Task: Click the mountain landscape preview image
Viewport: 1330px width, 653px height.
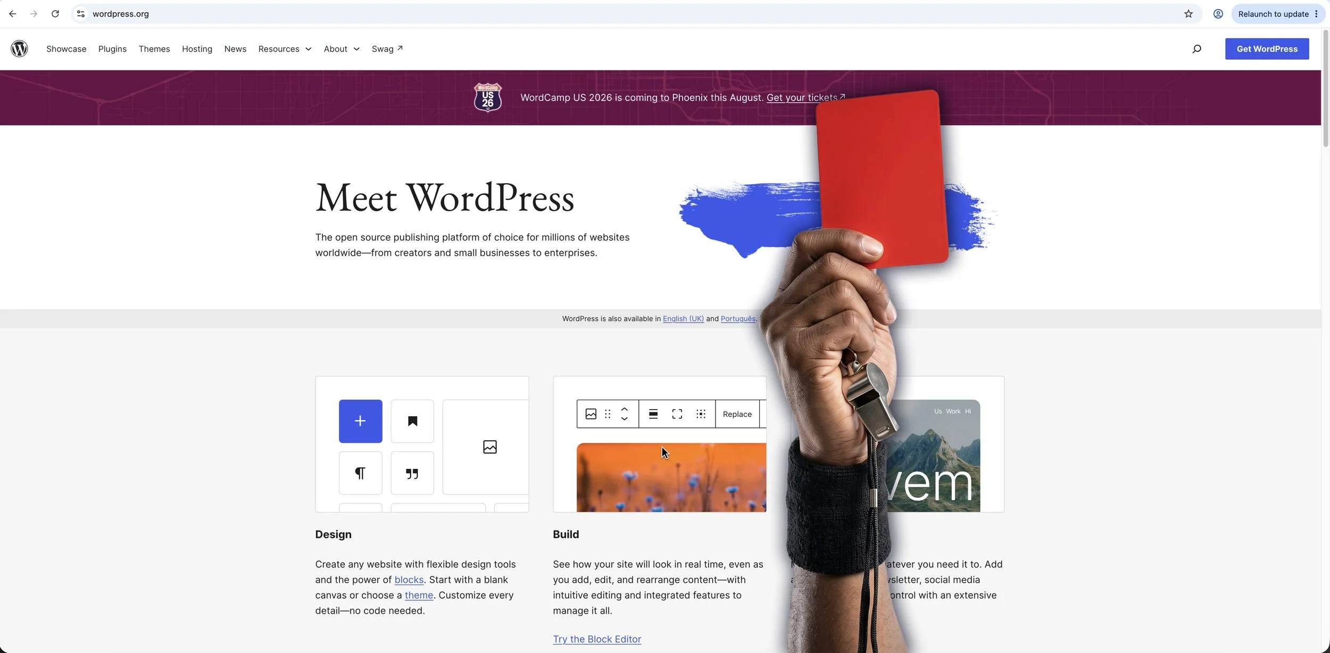Action: click(934, 456)
